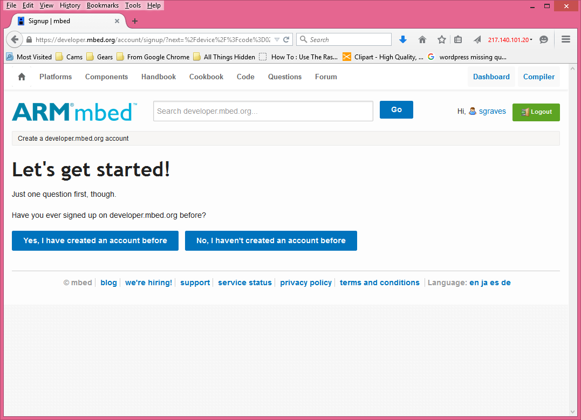Bookmark this page using the star icon

(442, 39)
